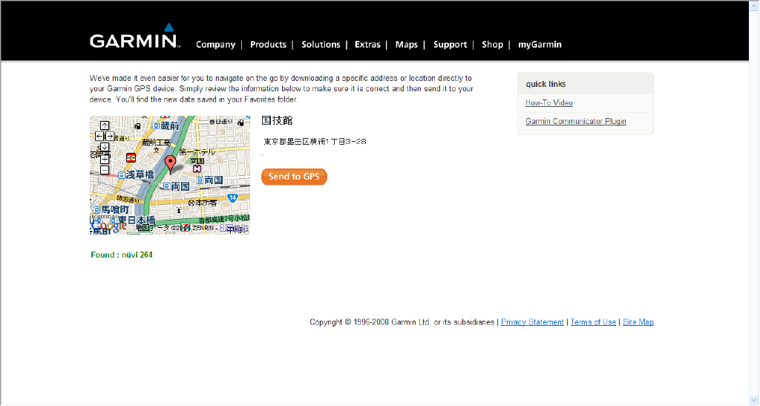The height and width of the screenshot is (406, 760).
Task: Click the map terms link beside ZENRIN
Action: pyautogui.click(x=234, y=228)
